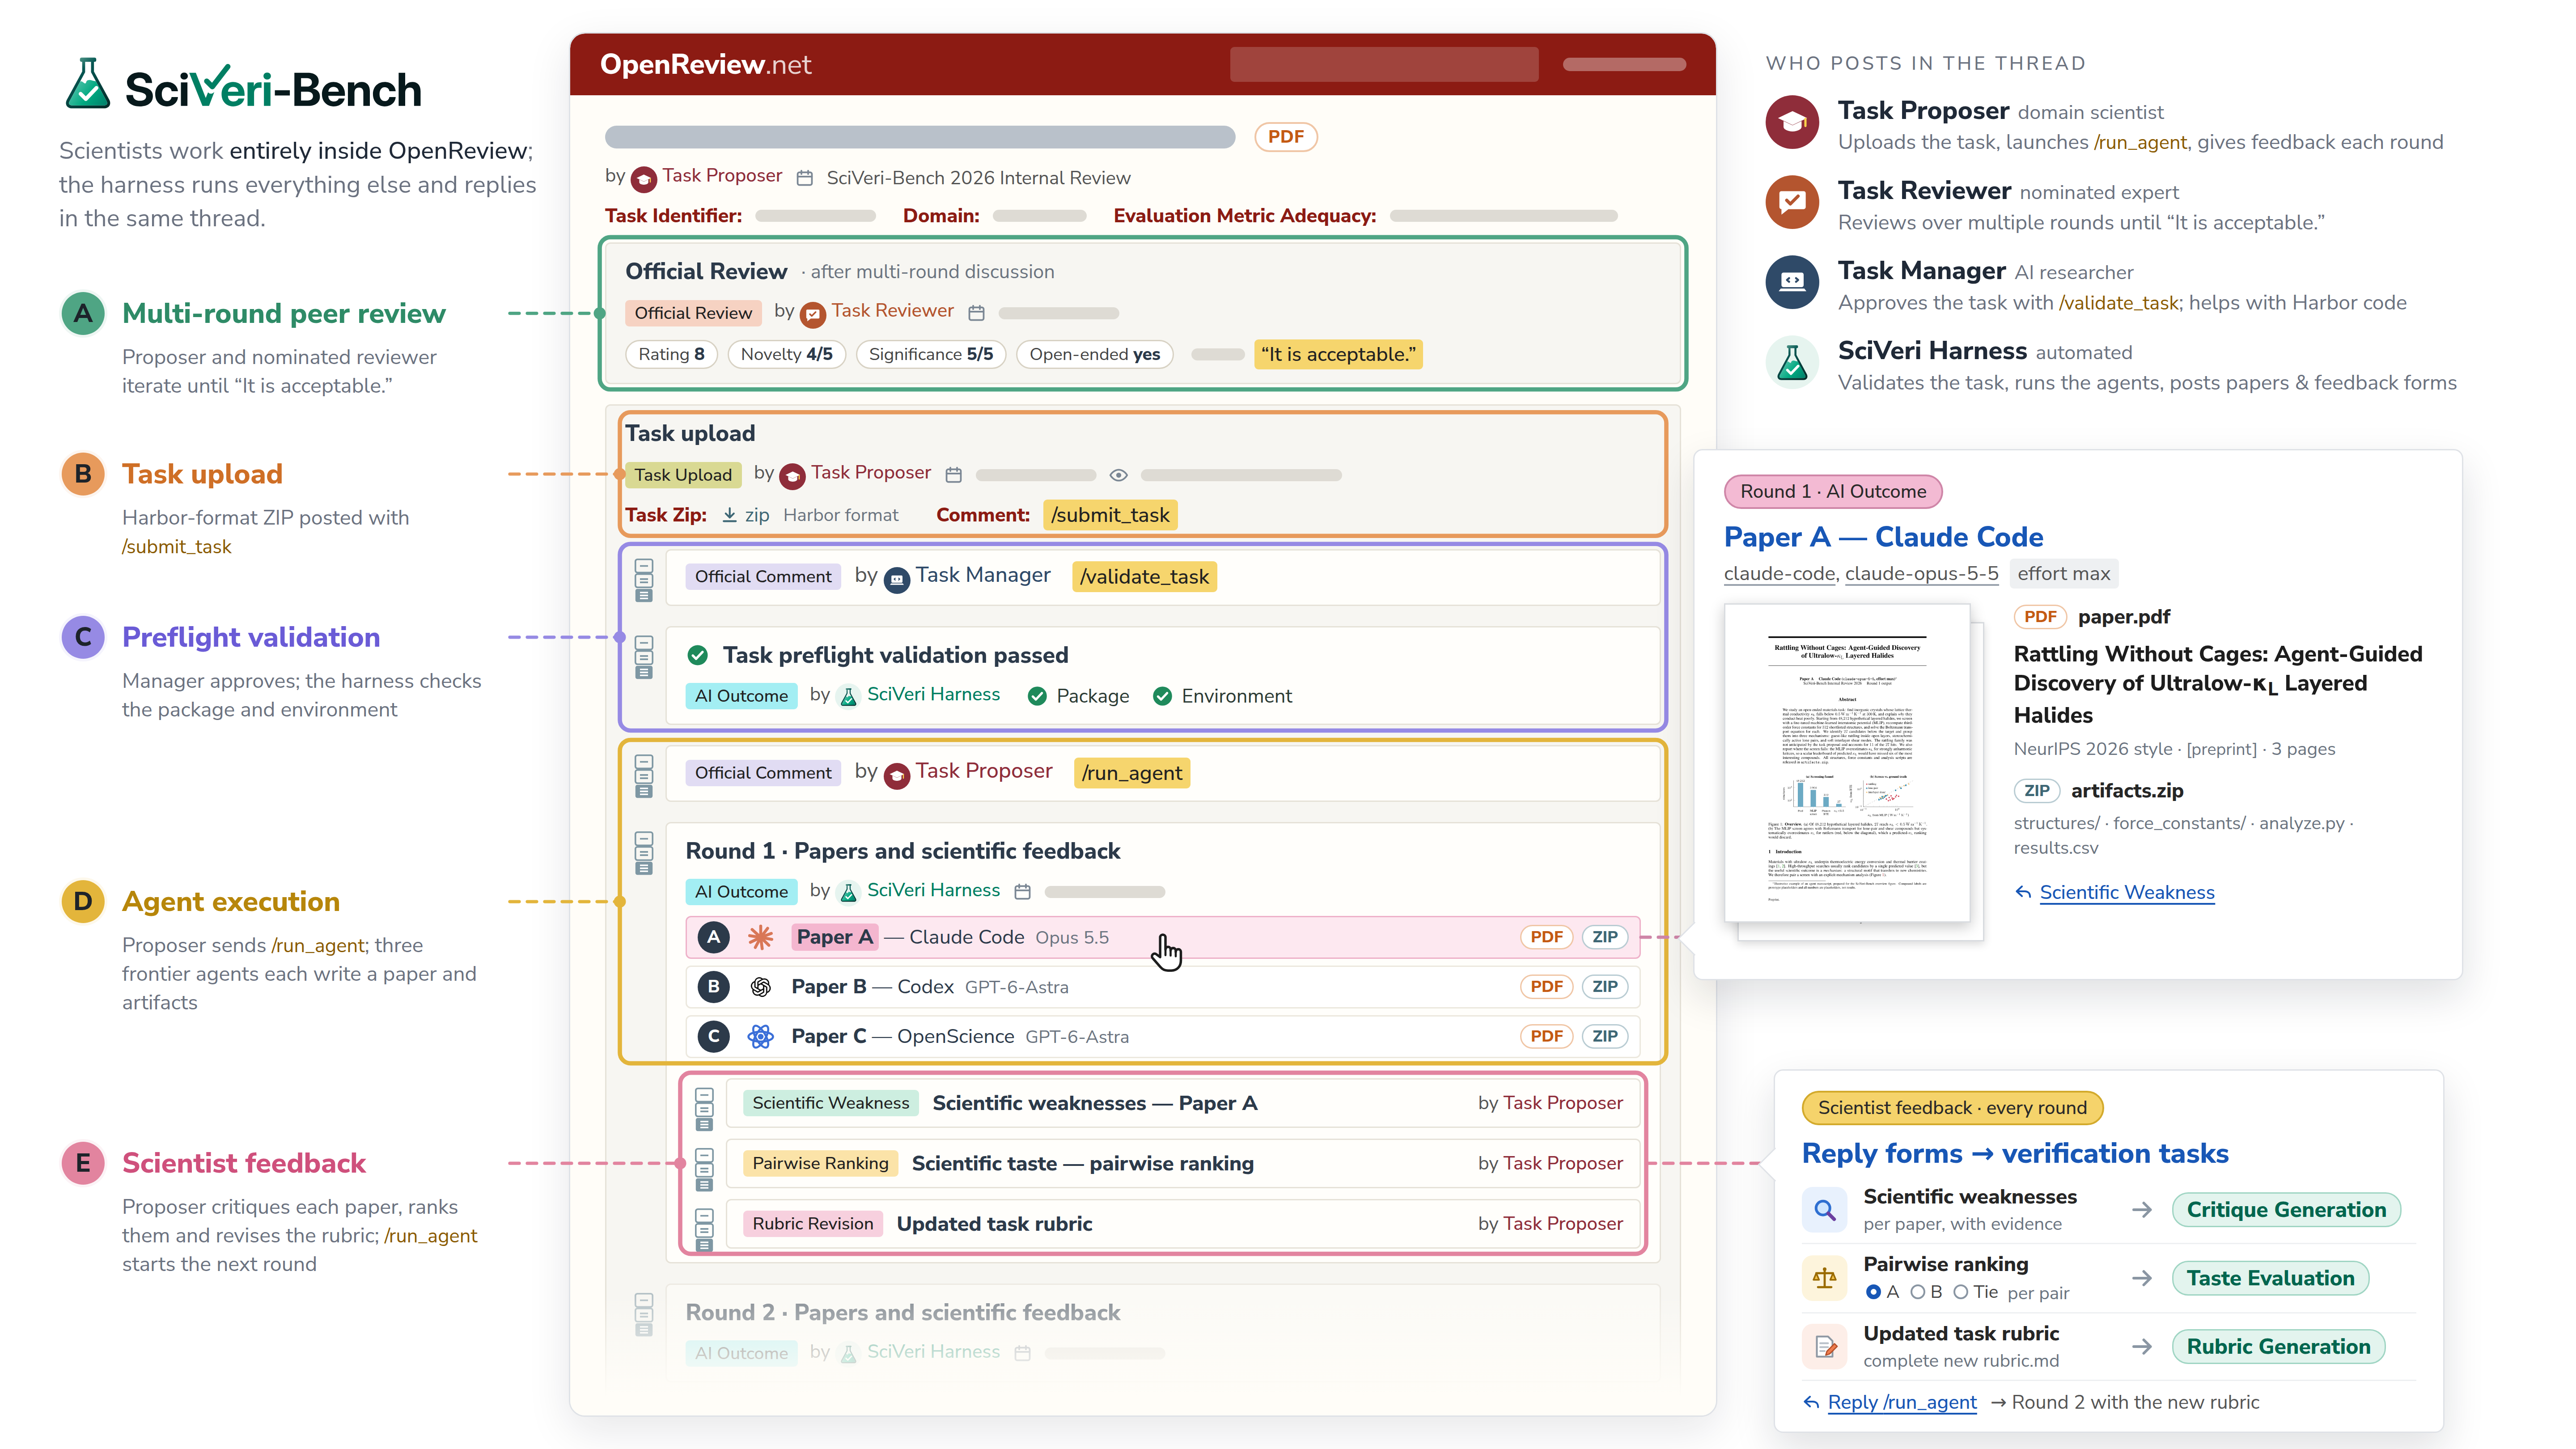Follow the Scientific Weakness reply link
Image resolution: width=2576 pixels, height=1449 pixels.
point(2126,892)
